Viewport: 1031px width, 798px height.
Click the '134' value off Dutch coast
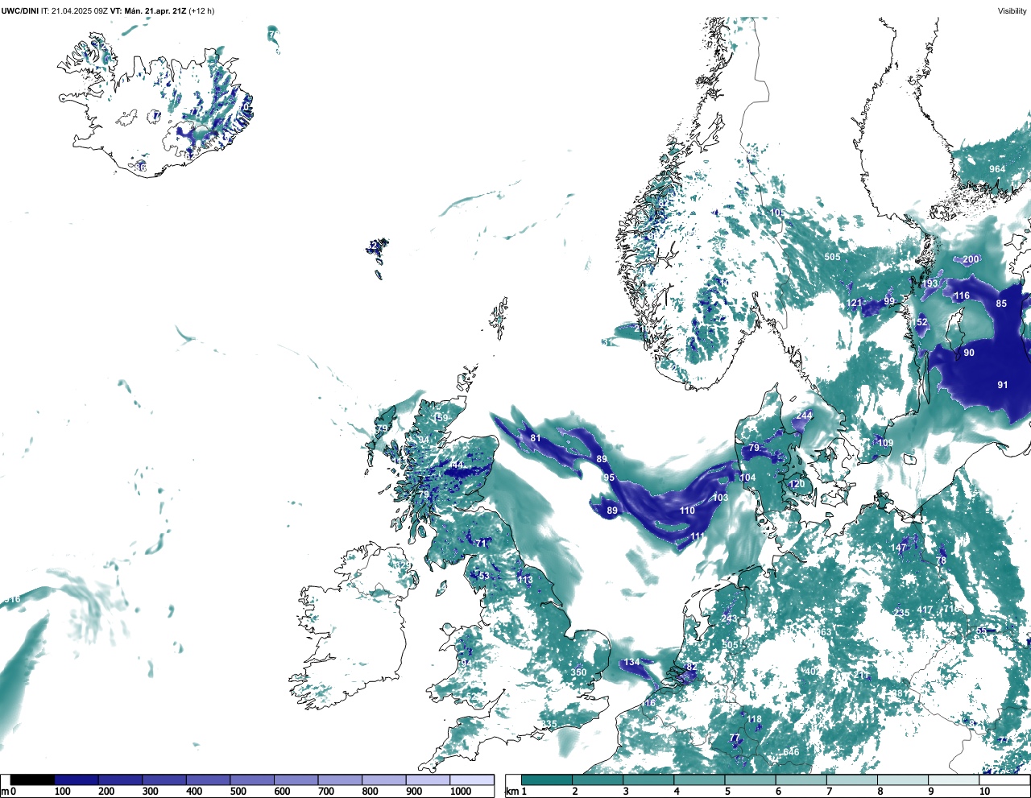point(631,662)
